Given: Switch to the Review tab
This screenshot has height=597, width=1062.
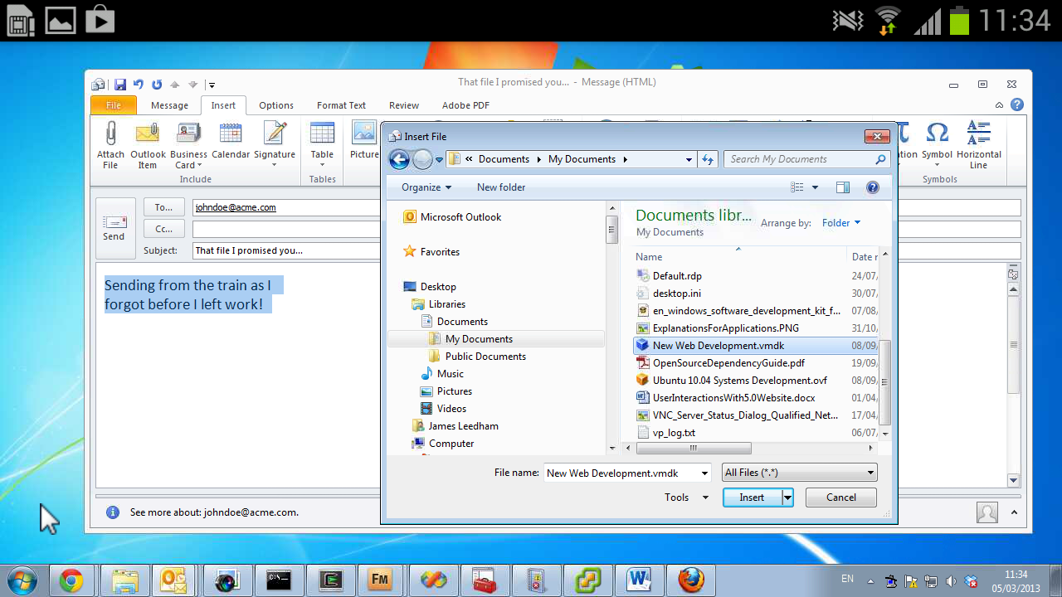Looking at the screenshot, I should tap(404, 105).
